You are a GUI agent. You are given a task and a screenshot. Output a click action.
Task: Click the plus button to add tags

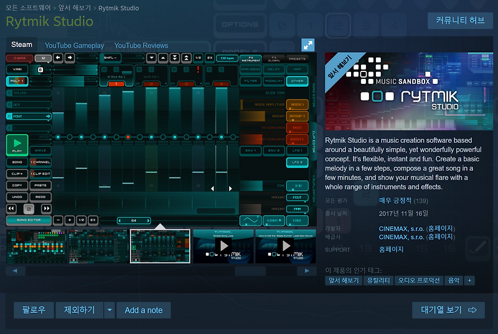[469, 281]
